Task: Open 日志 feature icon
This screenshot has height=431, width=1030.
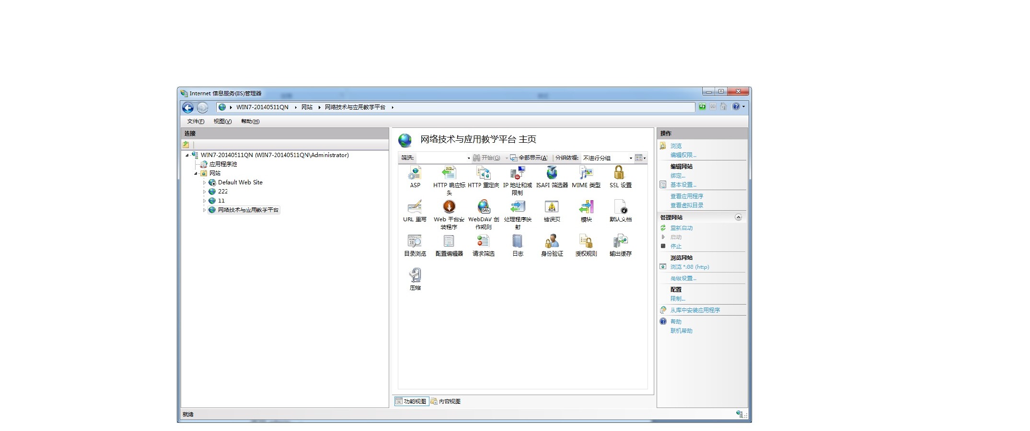Action: [x=518, y=245]
